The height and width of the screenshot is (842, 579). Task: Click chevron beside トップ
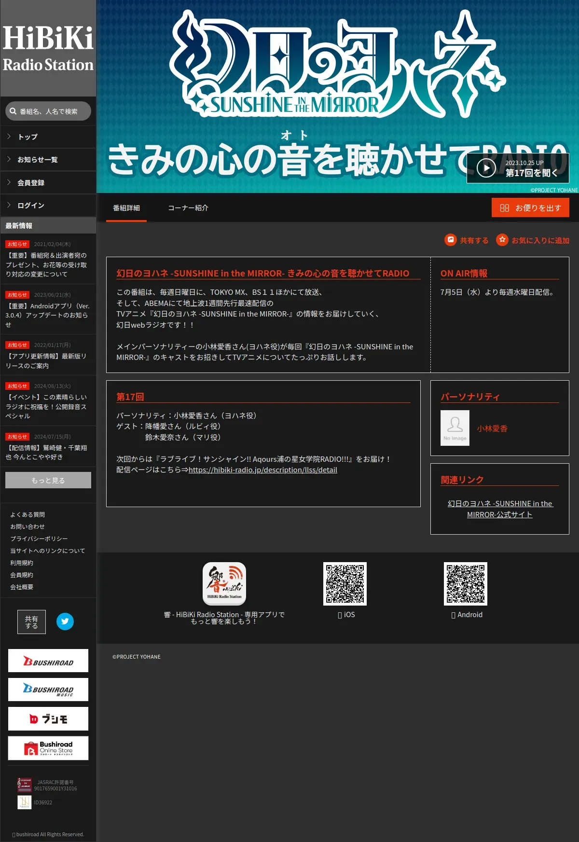(x=9, y=137)
